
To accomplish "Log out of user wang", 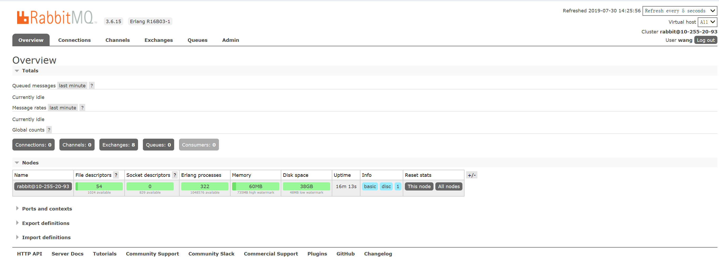I will (706, 40).
